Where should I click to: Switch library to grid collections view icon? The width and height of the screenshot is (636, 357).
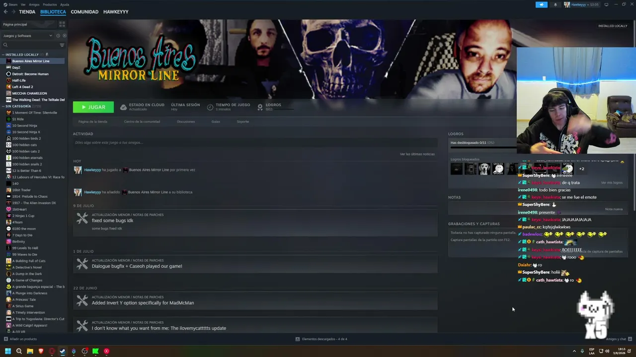(62, 24)
